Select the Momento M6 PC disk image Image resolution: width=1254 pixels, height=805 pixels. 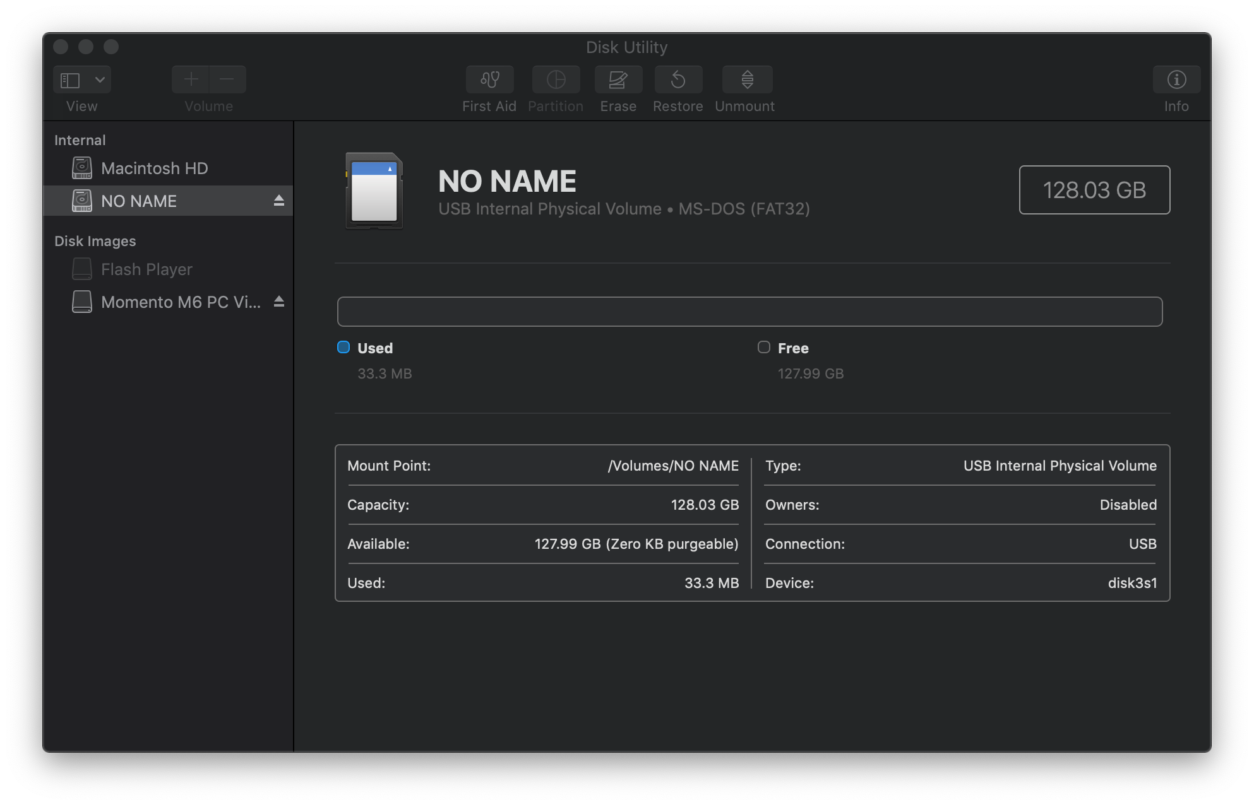point(180,302)
